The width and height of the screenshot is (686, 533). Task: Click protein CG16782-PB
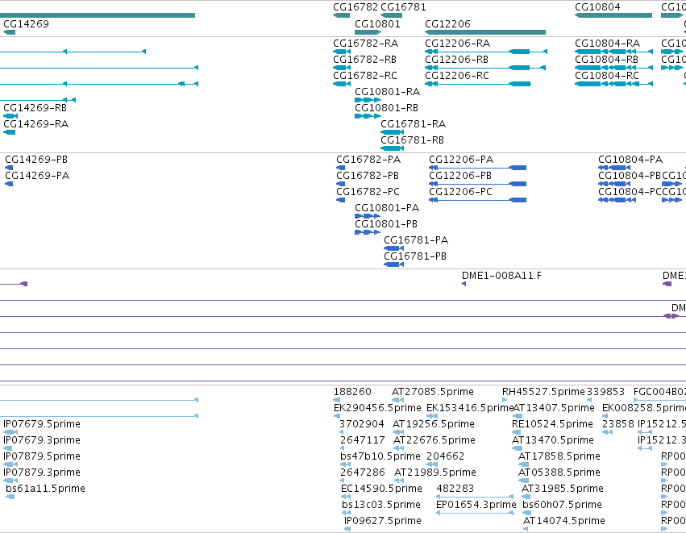point(368,176)
